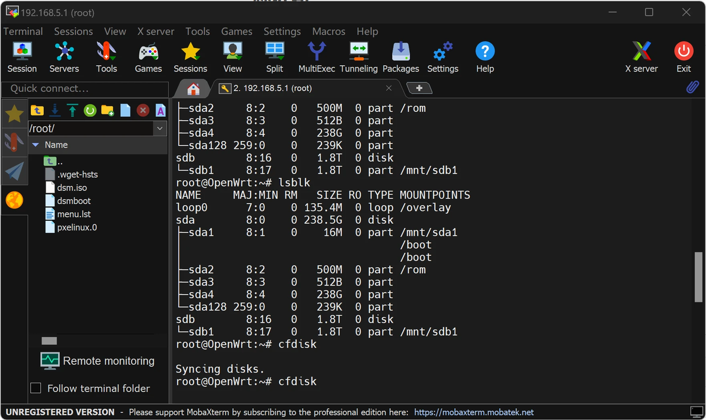Click the Tunneling toolbar icon
This screenshot has width=706, height=420.
click(x=358, y=57)
